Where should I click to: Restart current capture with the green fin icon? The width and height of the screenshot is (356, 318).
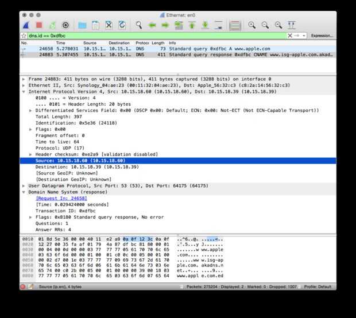[52, 25]
